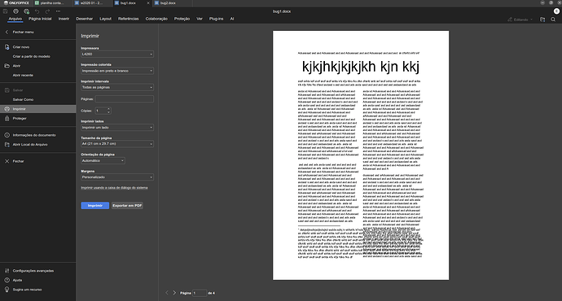Open Informações do documento
The image size is (562, 301).
point(34,135)
